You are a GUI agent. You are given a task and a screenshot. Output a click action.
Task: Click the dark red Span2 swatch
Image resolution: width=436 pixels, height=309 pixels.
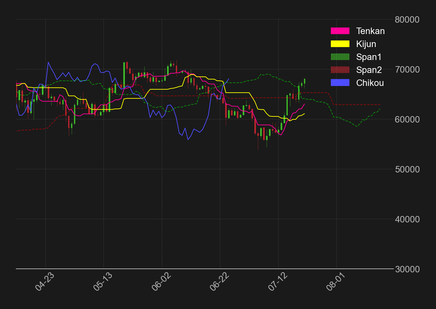coord(340,70)
